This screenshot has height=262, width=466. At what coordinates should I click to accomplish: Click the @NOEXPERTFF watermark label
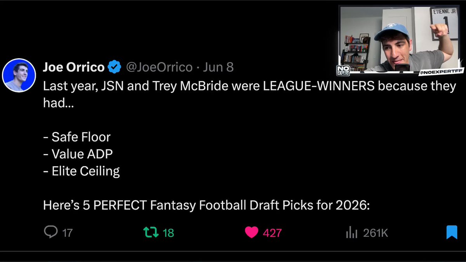pos(439,72)
